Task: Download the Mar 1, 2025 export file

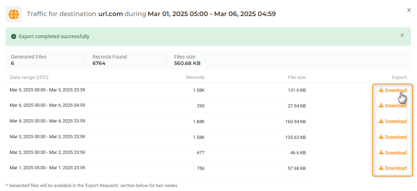Action: (x=392, y=168)
